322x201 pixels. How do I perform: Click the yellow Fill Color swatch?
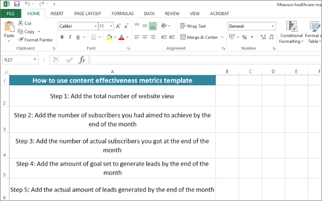tap(109, 37)
